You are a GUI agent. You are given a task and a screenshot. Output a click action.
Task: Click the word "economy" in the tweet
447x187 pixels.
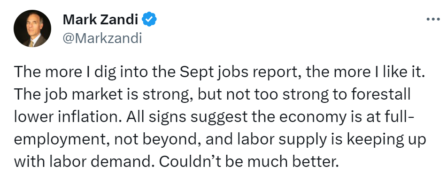(312, 117)
